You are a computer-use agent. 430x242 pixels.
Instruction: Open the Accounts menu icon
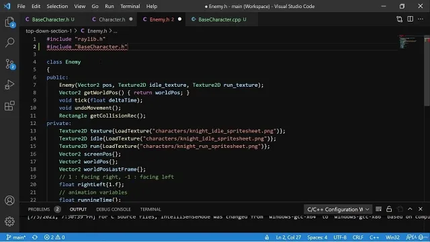(9, 200)
